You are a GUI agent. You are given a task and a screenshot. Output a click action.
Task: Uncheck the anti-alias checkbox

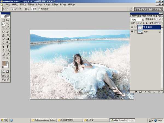(39, 9)
